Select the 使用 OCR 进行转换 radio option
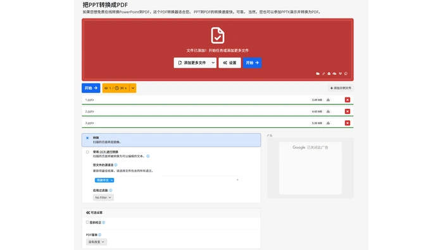Screen dimensions: 443x250 [87, 152]
